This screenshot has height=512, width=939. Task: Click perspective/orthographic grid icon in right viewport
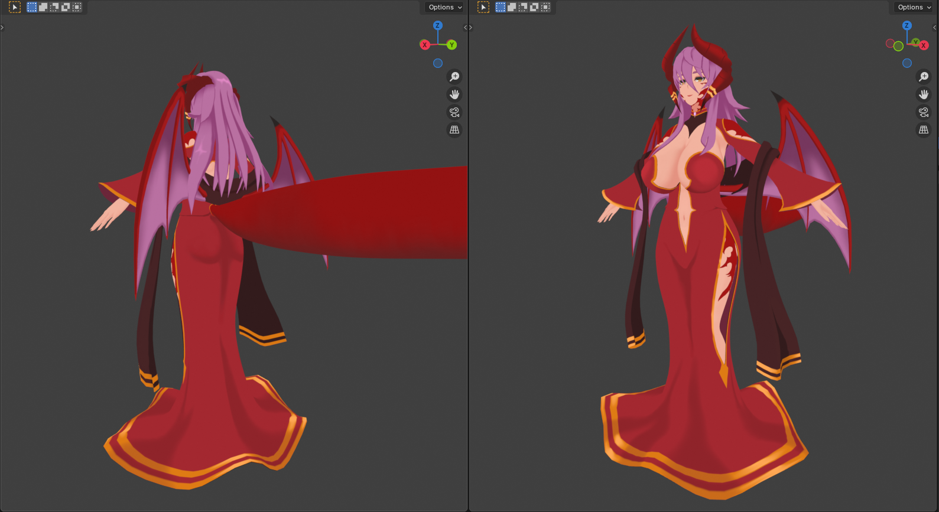click(924, 130)
